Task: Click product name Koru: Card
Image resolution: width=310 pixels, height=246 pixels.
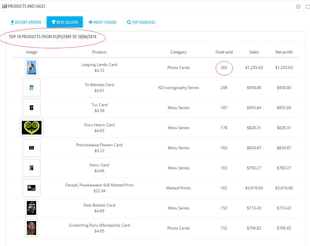Action: tap(99, 165)
